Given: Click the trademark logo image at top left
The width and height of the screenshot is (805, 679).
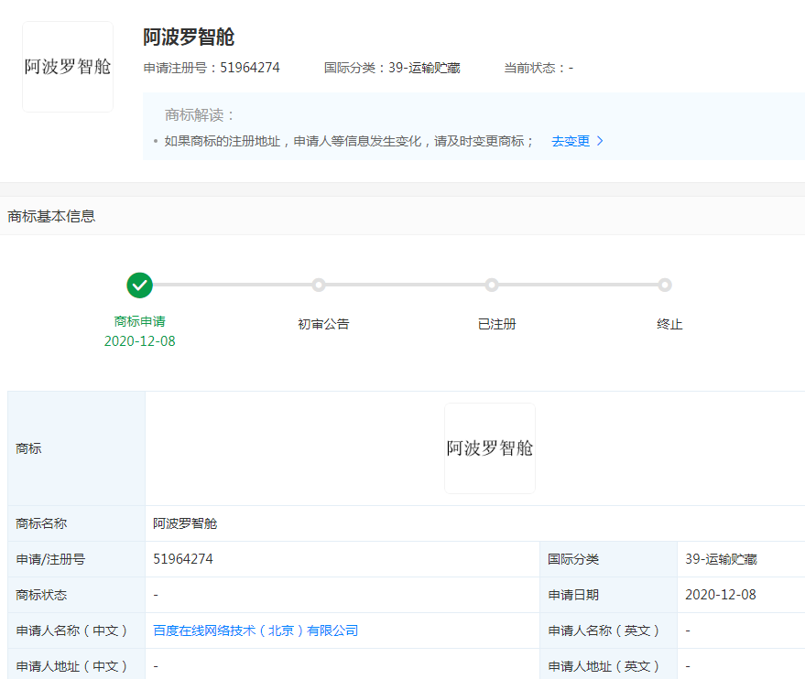Looking at the screenshot, I should point(67,66).
